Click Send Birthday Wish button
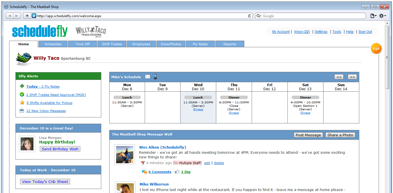The width and height of the screenshot is (393, 193). (60, 149)
